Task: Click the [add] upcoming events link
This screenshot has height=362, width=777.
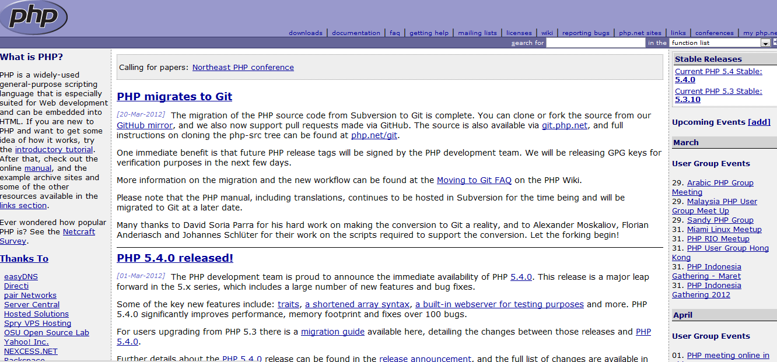Action: tap(759, 122)
